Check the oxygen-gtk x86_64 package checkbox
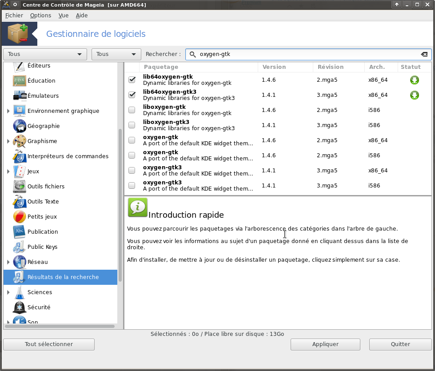This screenshot has width=435, height=371. tap(132, 140)
